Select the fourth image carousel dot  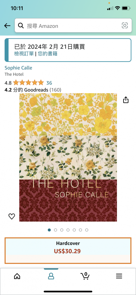coord(68,230)
